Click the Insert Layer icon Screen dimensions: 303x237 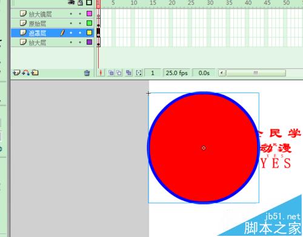coord(16,73)
